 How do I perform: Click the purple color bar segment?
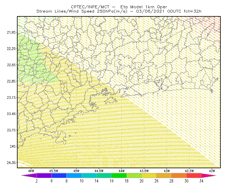[x=44, y=175]
